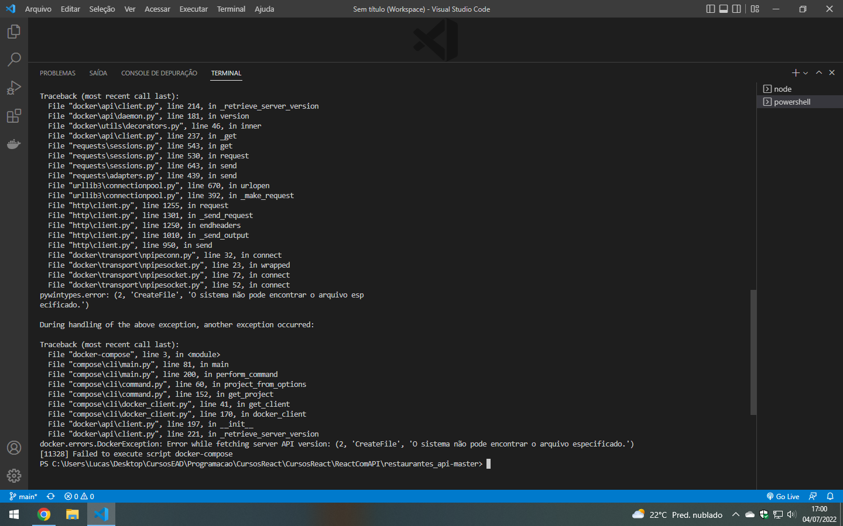843x526 pixels.
Task: Click the feedback icon in status bar
Action: pos(813,496)
